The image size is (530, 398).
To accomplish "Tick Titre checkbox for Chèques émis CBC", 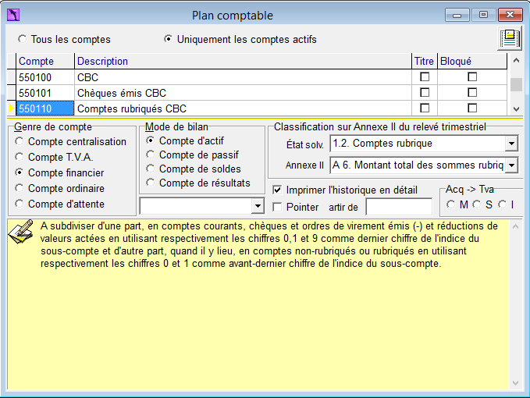I will [x=425, y=93].
